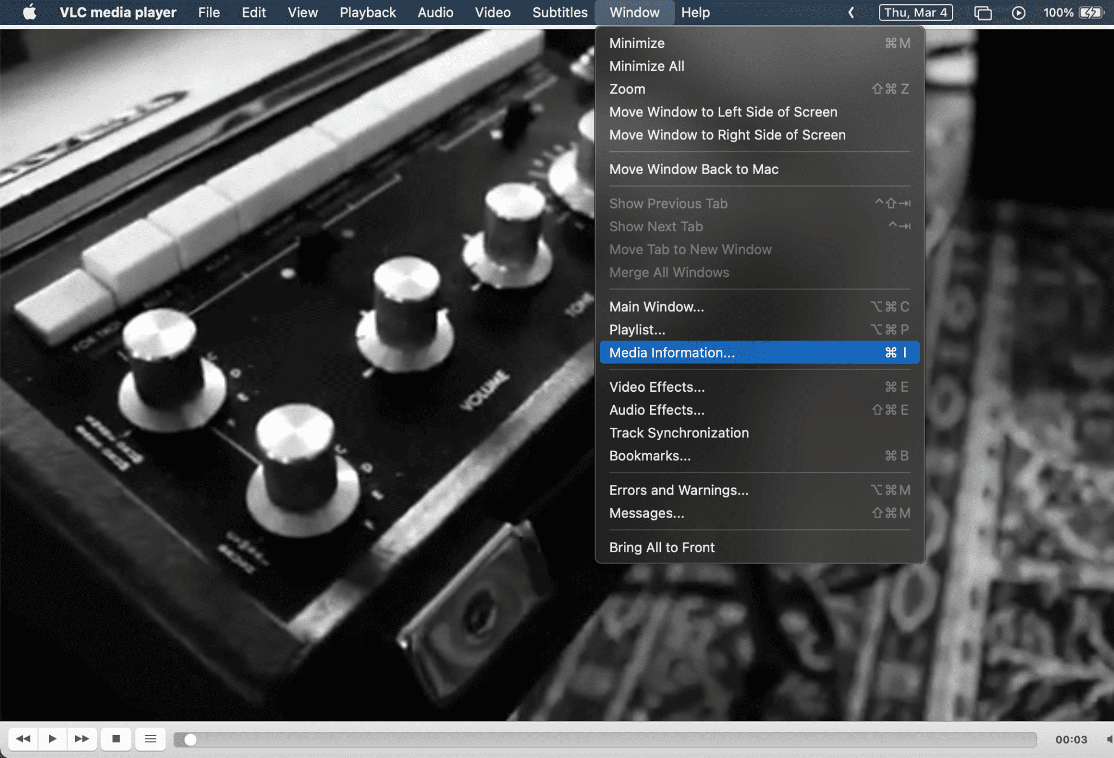
Task: Open Errors and Warnings
Action: [x=679, y=490]
